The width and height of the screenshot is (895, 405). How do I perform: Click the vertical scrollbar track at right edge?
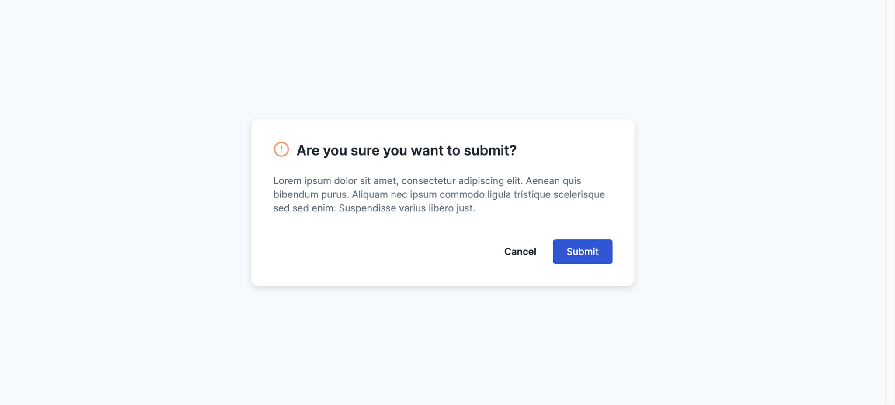(x=890, y=202)
